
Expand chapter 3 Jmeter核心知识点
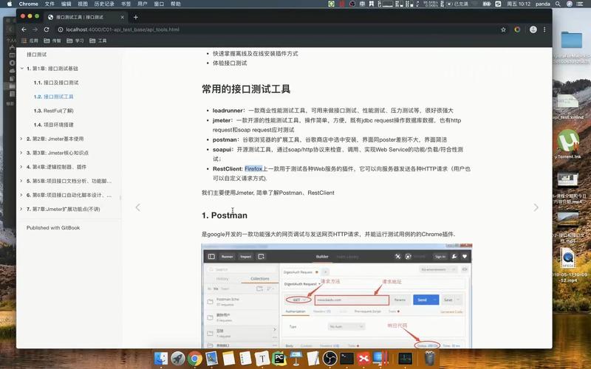pos(21,153)
